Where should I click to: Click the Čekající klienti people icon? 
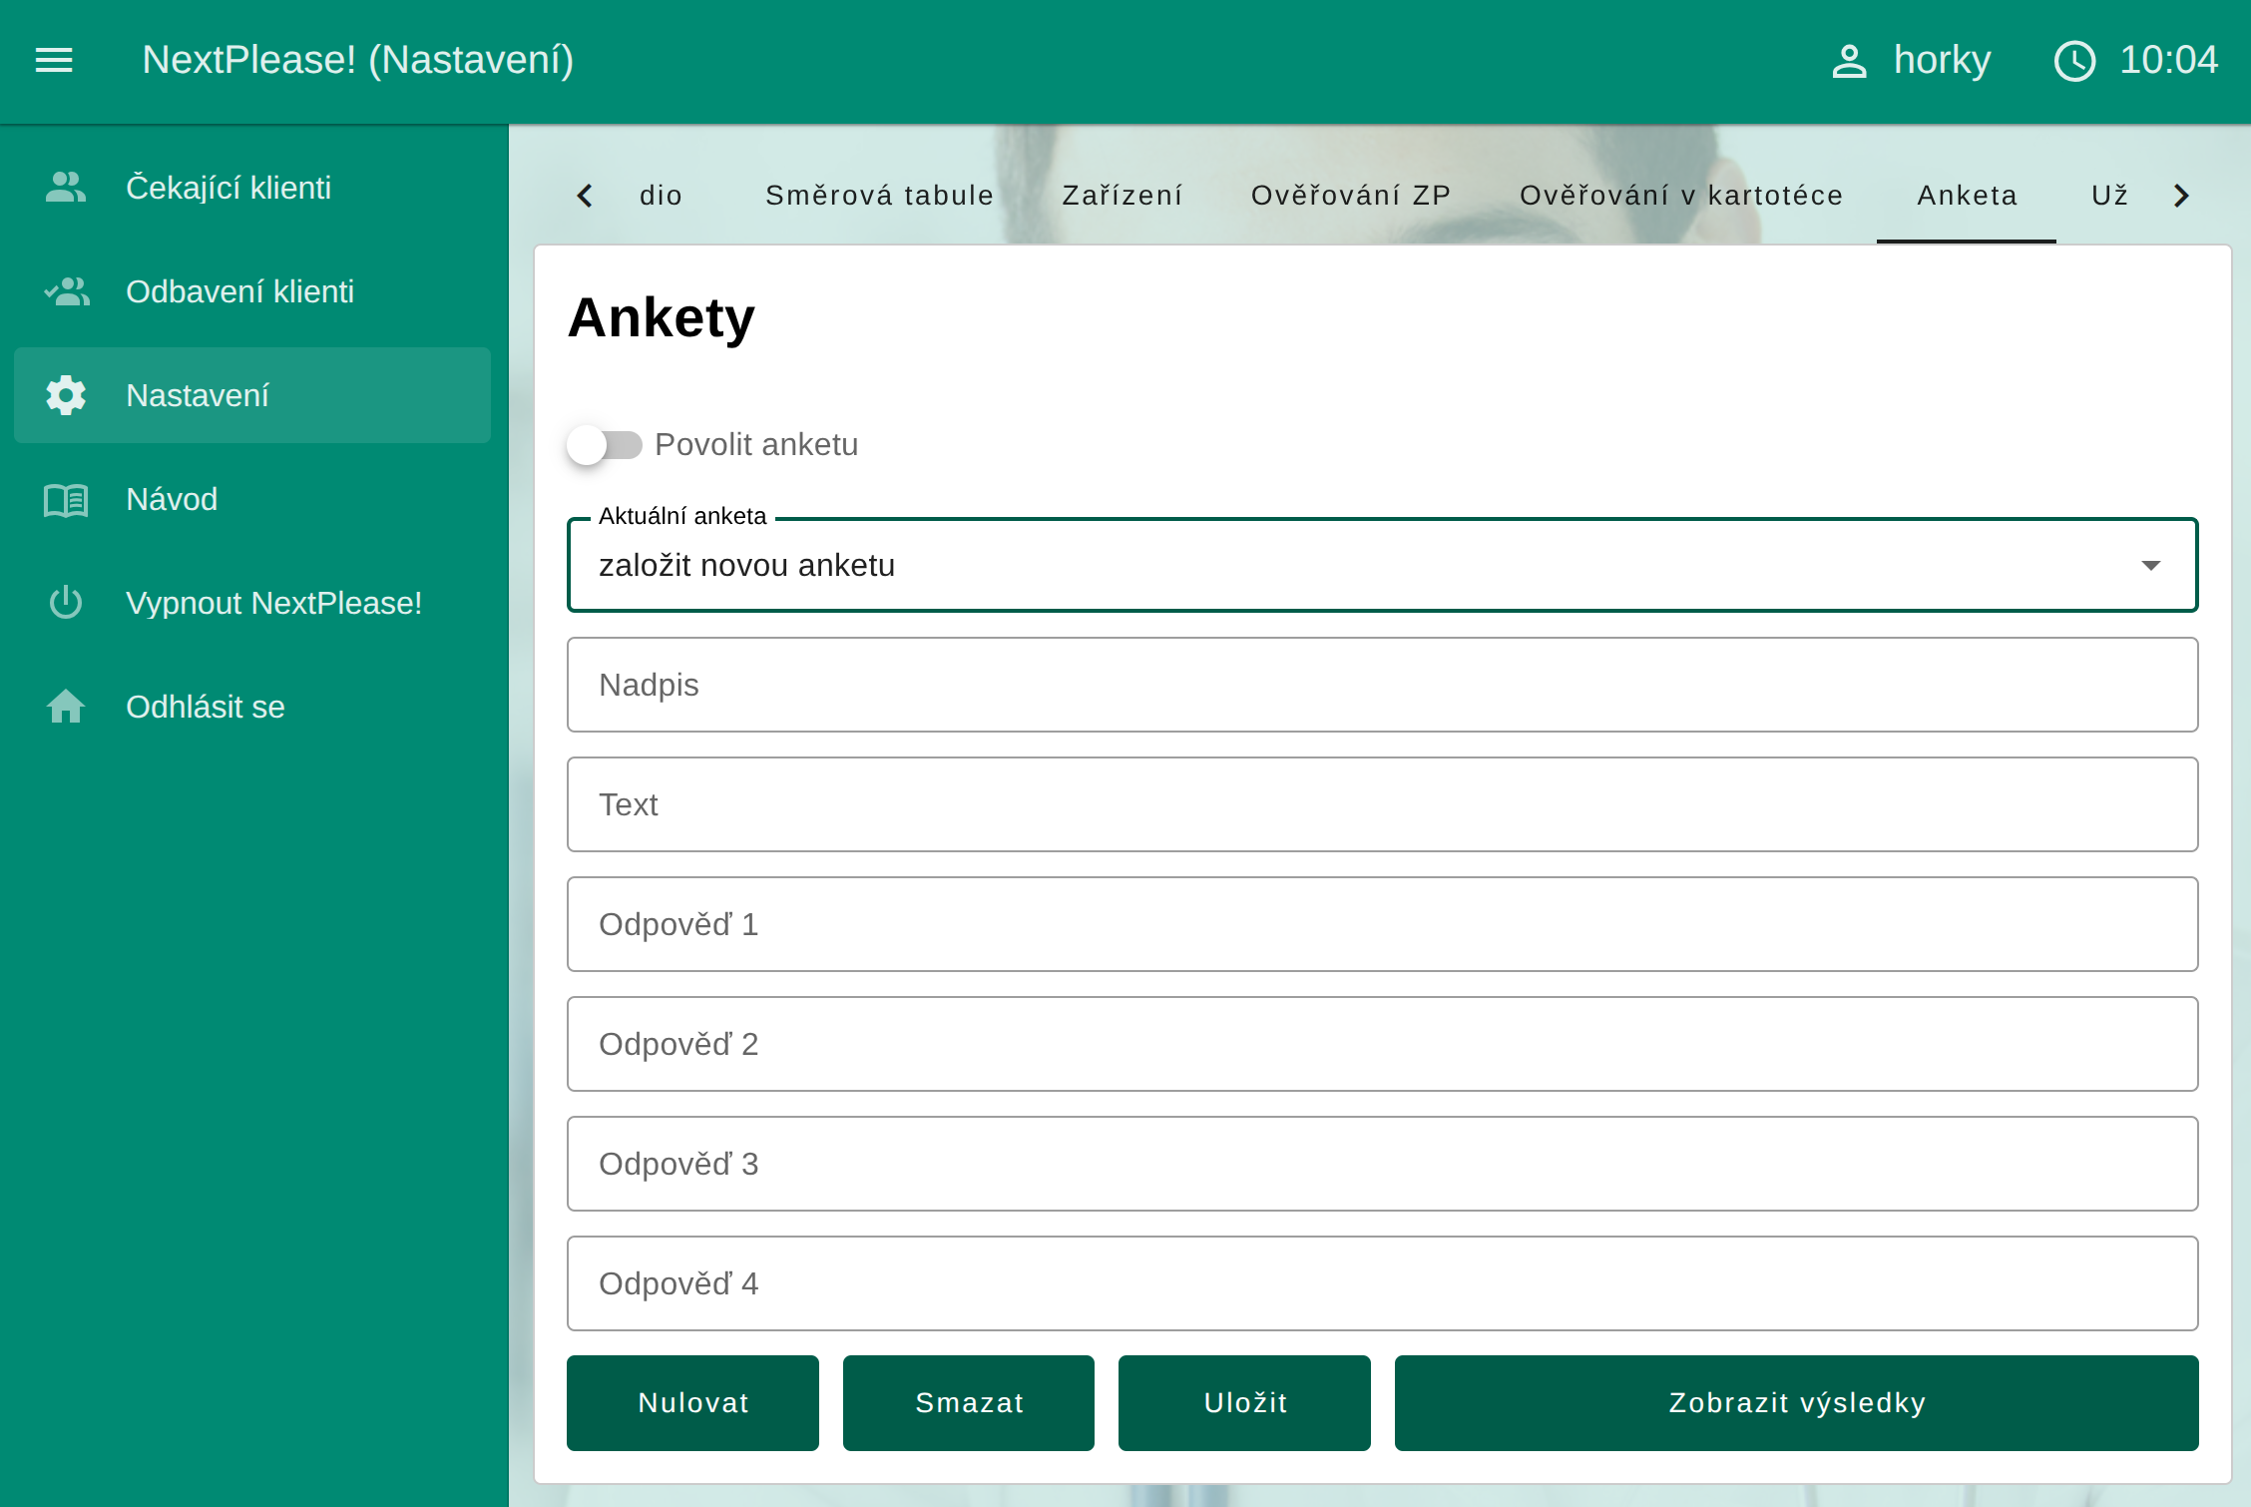[66, 188]
